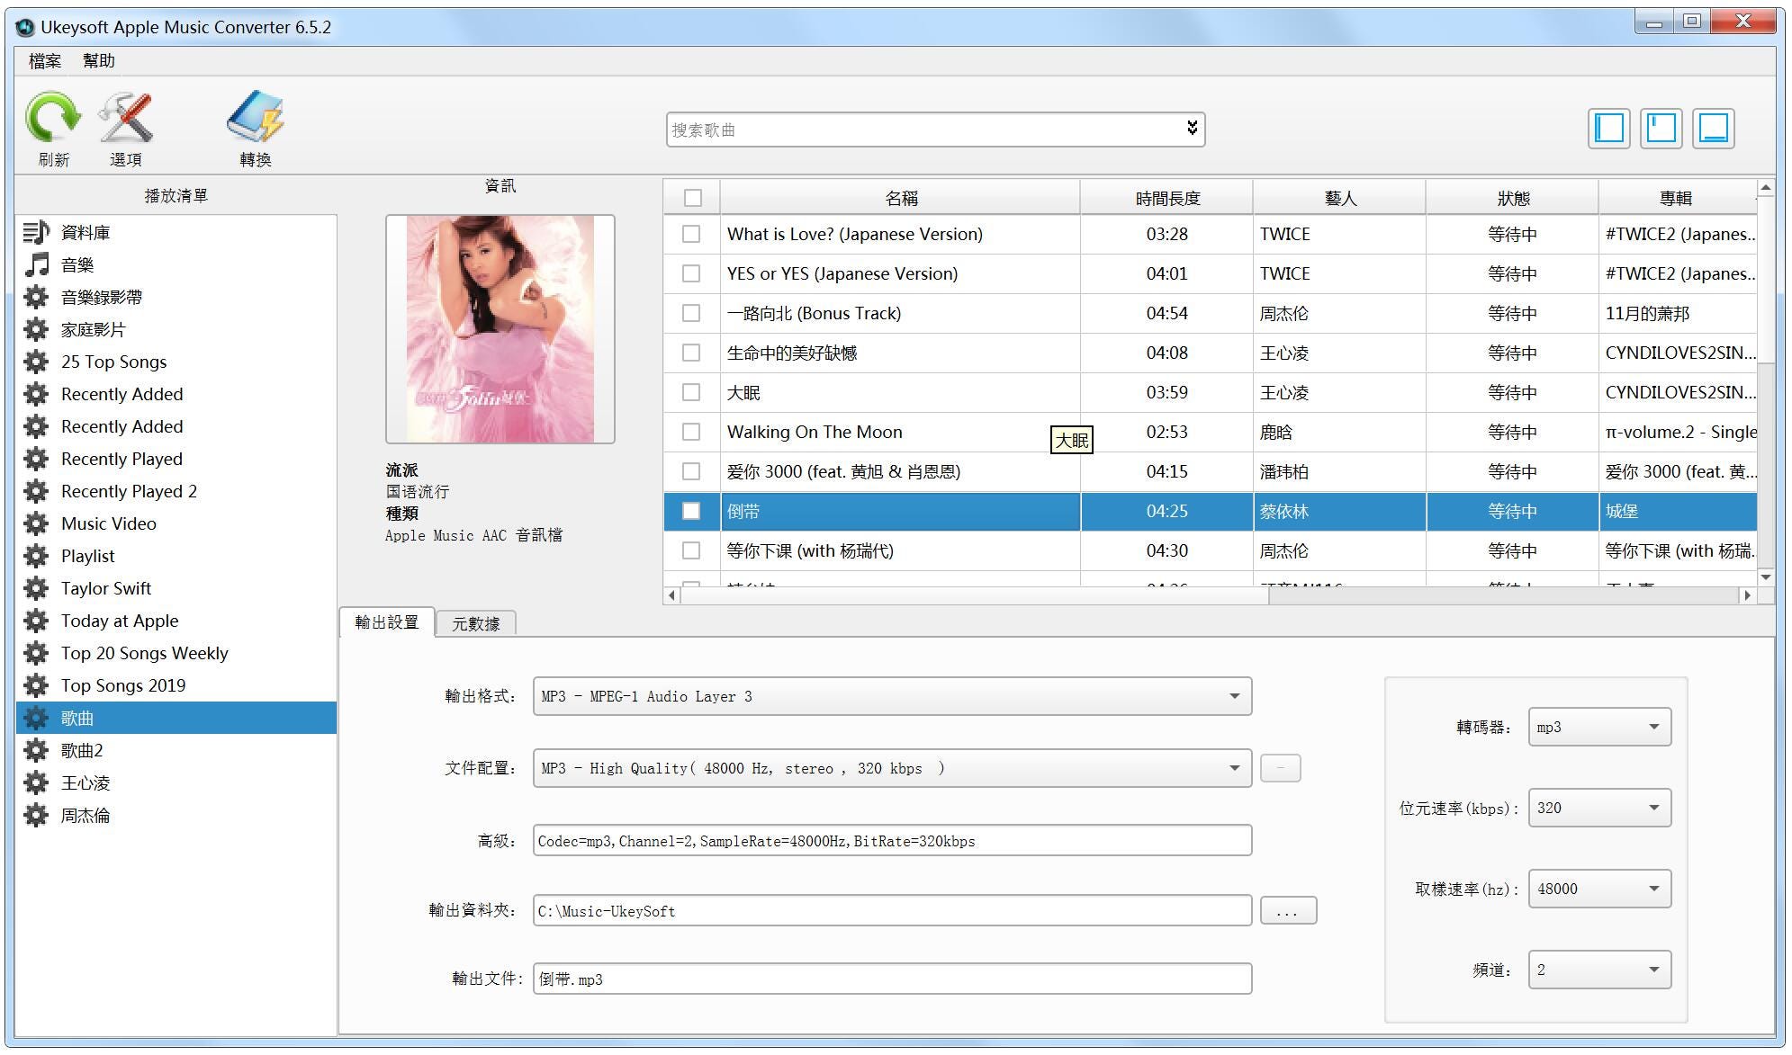
Task: Click the 輸出文件 filename field
Action: [892, 979]
